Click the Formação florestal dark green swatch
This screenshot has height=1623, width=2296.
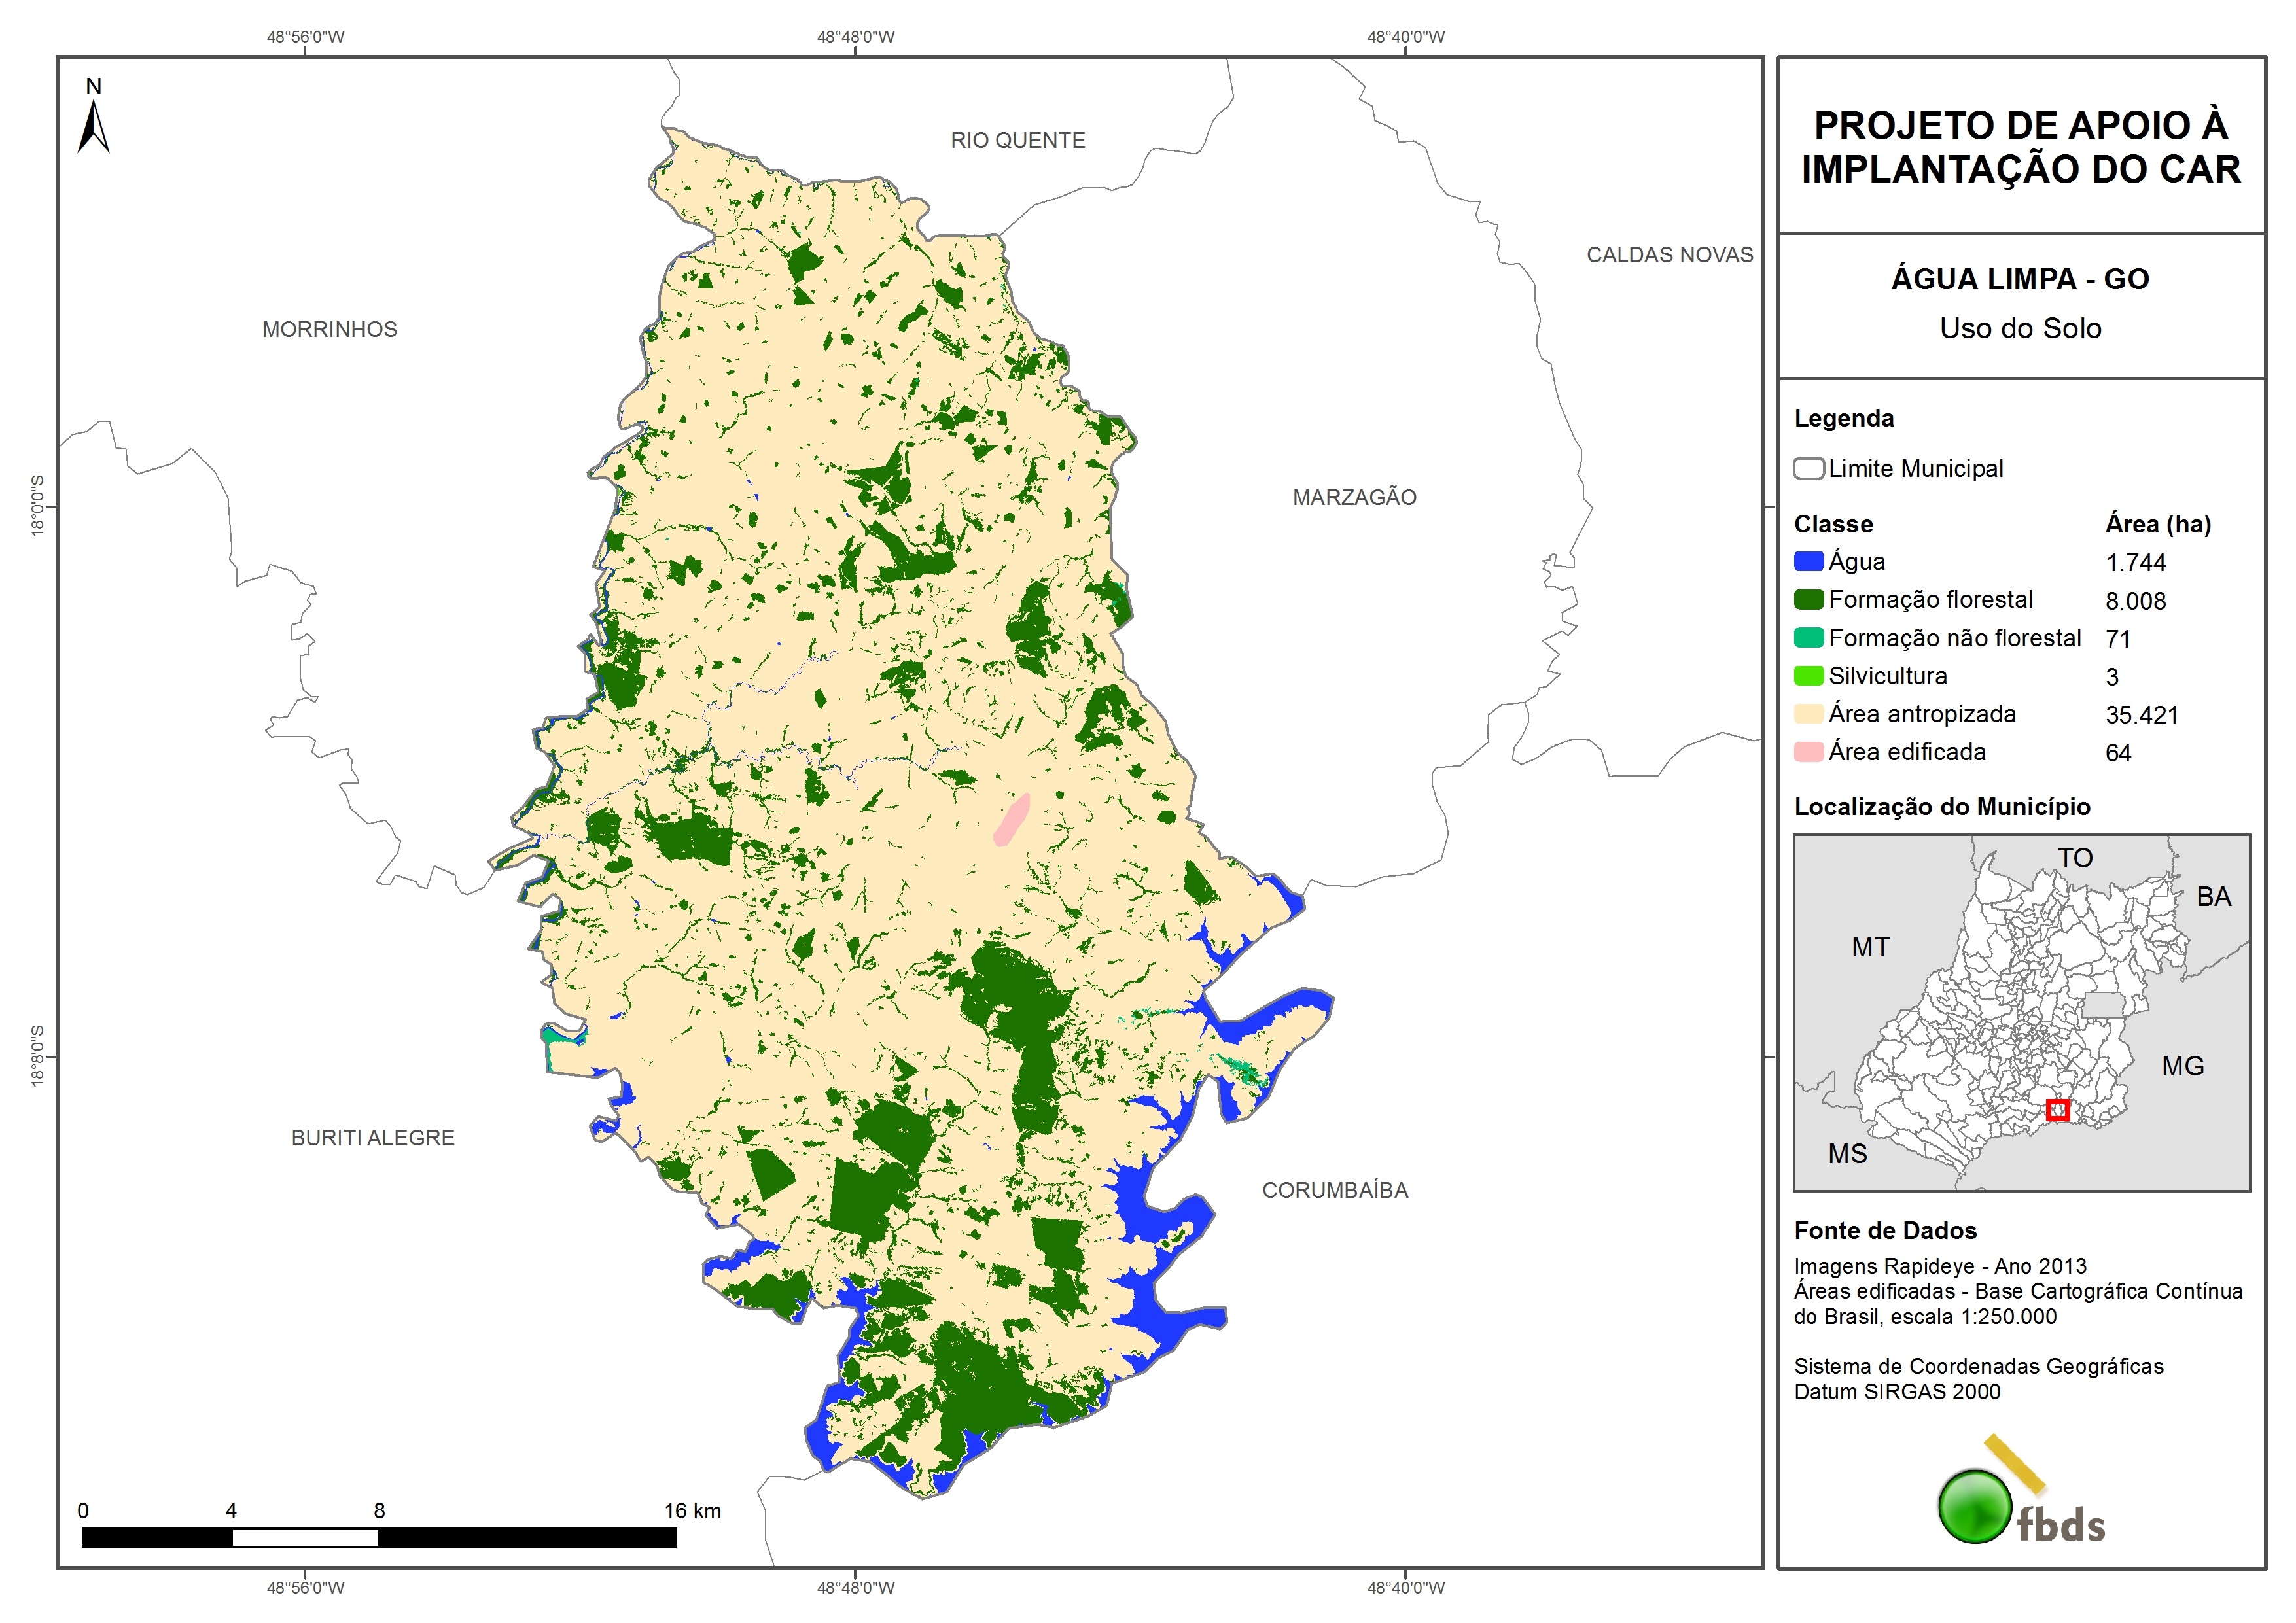click(1808, 600)
